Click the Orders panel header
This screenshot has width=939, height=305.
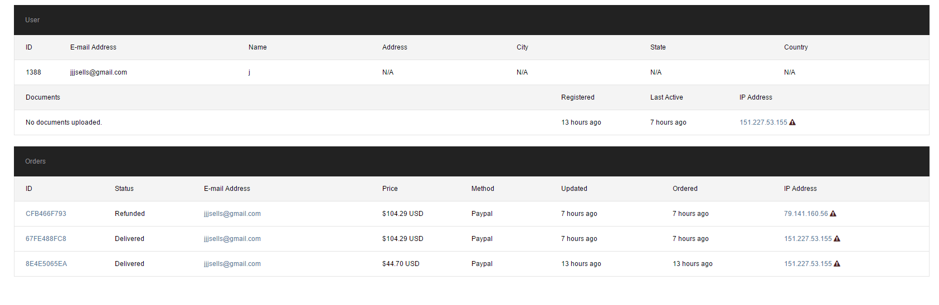click(471, 161)
